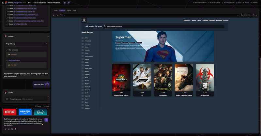Open Calendar in site navigation
Viewport: 261px width, 136px height.
(x=205, y=21)
